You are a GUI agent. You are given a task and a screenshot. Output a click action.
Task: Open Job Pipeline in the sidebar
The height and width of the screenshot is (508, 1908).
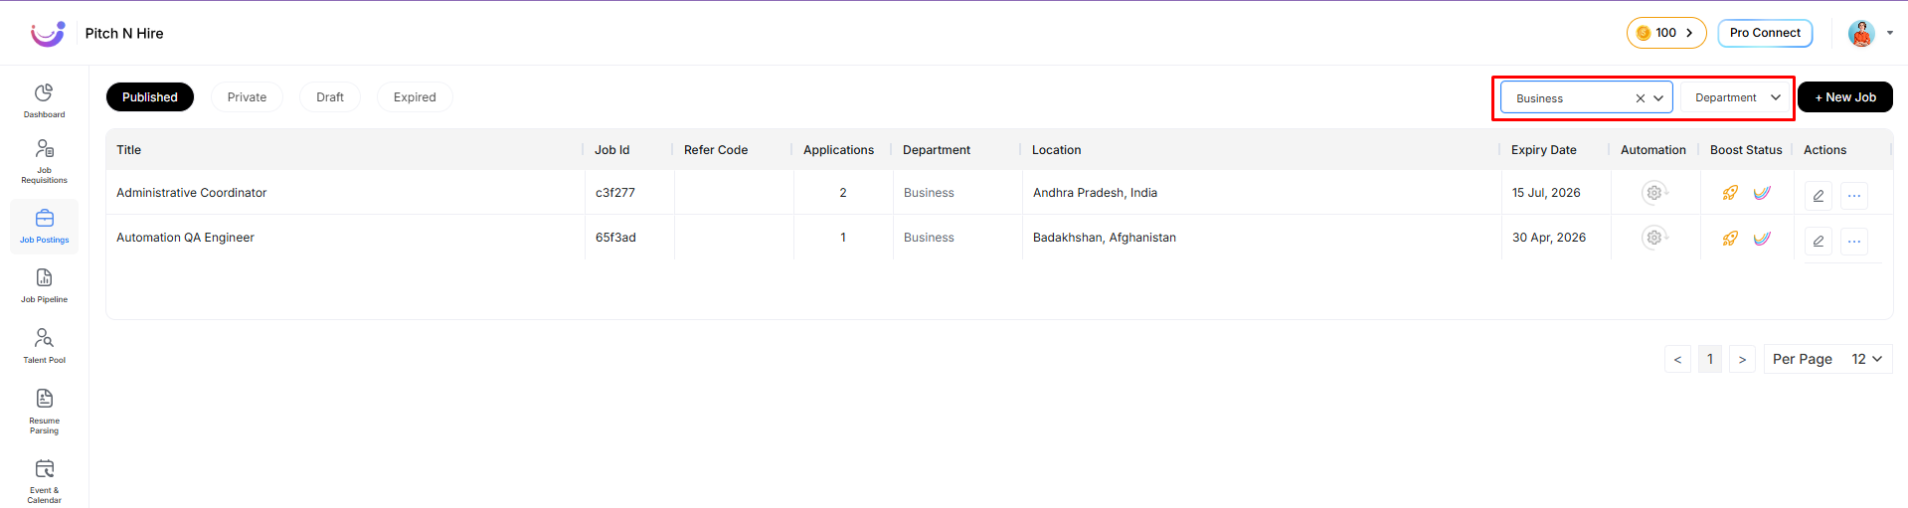coord(44,285)
